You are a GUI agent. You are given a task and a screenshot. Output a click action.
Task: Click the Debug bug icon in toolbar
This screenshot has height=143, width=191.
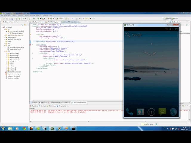click(34, 18)
